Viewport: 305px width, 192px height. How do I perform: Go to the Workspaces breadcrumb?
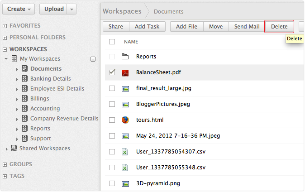[x=122, y=11]
